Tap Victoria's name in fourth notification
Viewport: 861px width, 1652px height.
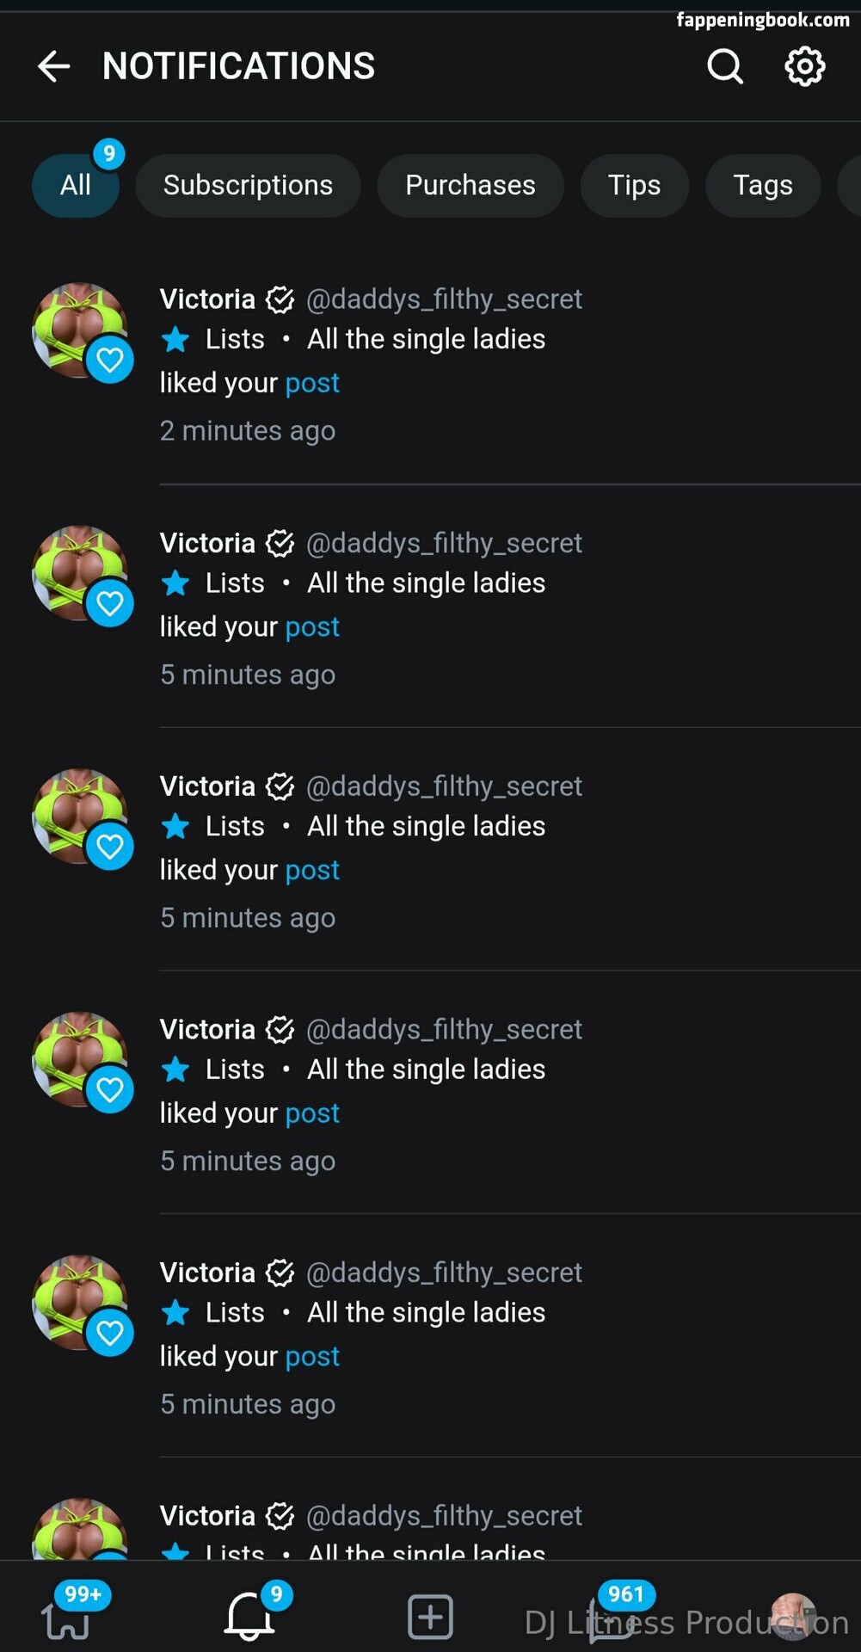tap(207, 1030)
